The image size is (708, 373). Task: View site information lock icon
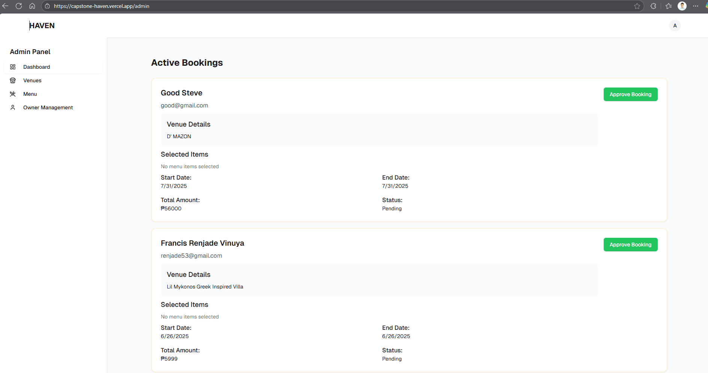47,6
